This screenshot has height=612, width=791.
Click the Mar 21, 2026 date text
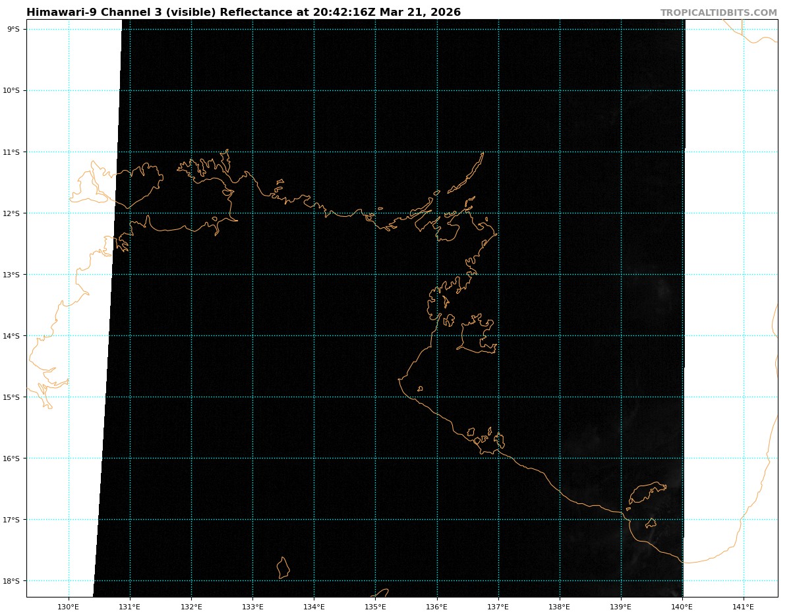[420, 13]
